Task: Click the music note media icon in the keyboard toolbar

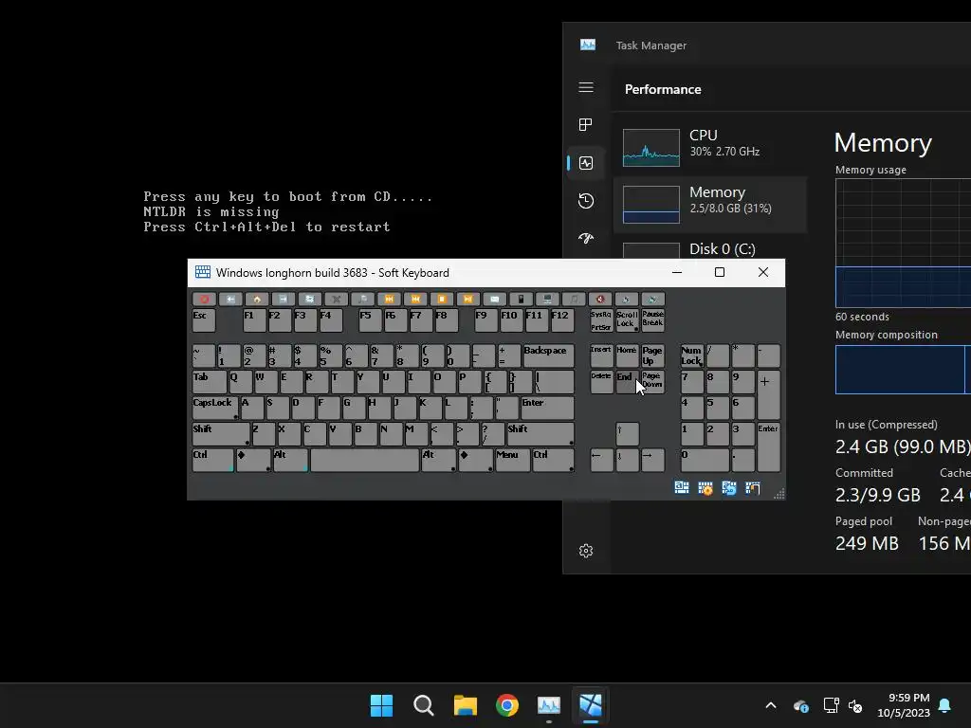Action: click(574, 299)
